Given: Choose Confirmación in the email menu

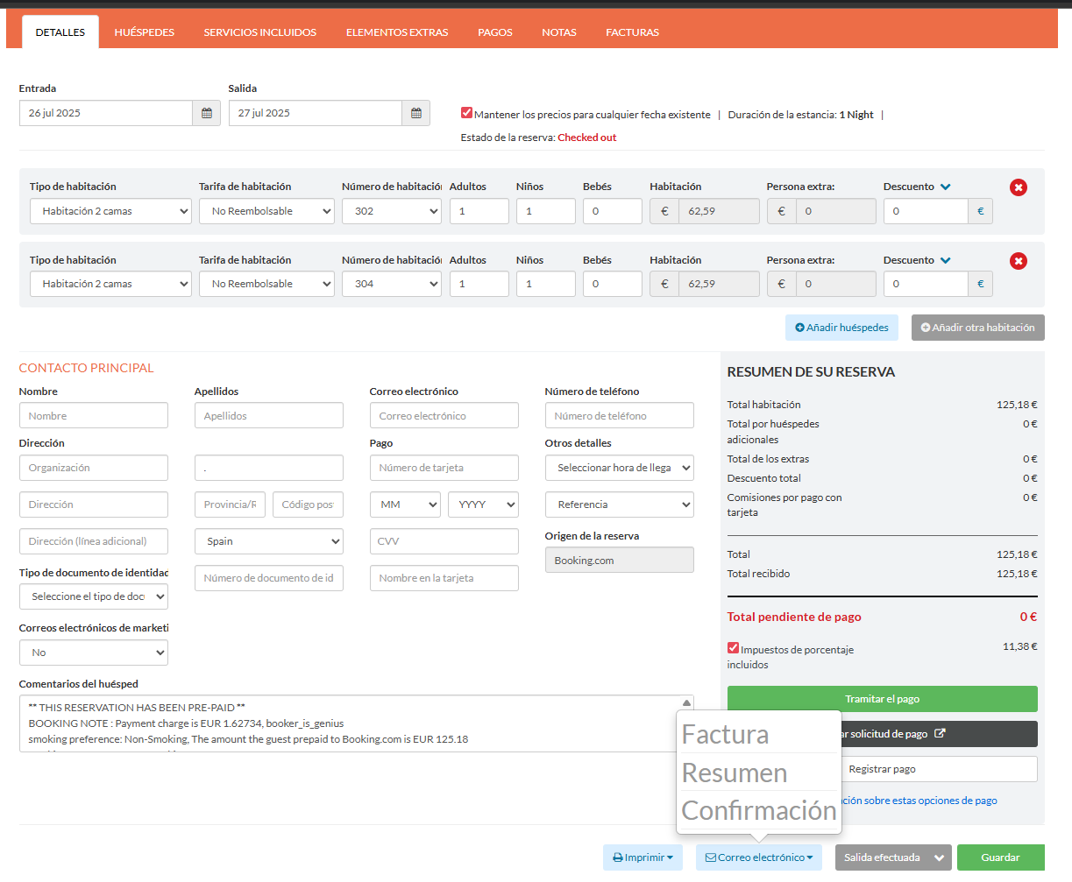Looking at the screenshot, I should click(x=758, y=810).
